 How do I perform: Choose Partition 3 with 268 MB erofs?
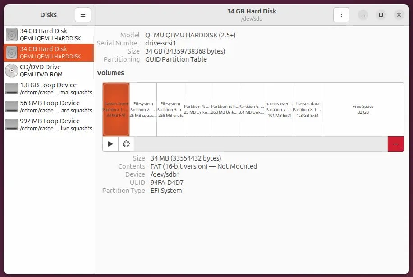coord(170,109)
